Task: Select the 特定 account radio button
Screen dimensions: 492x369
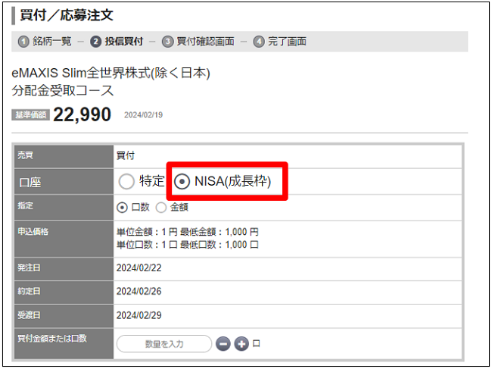Action: 126,182
